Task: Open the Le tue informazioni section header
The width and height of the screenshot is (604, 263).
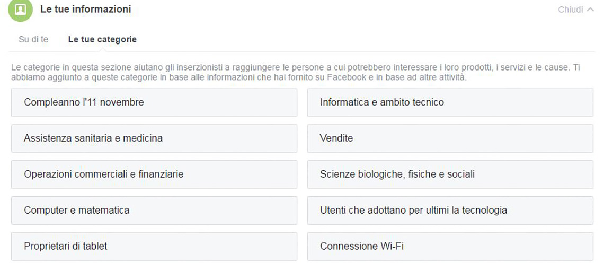Action: click(85, 9)
